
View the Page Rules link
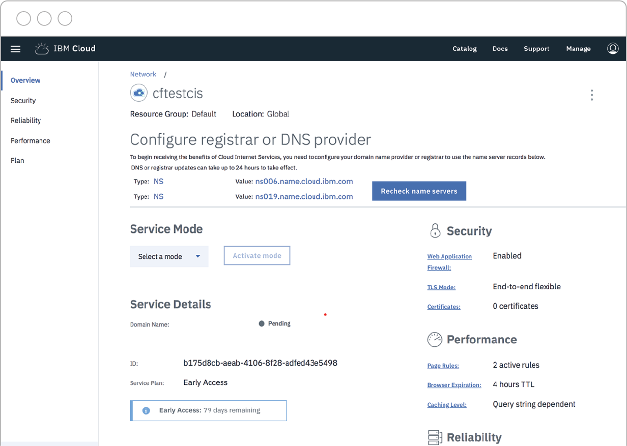click(x=442, y=365)
